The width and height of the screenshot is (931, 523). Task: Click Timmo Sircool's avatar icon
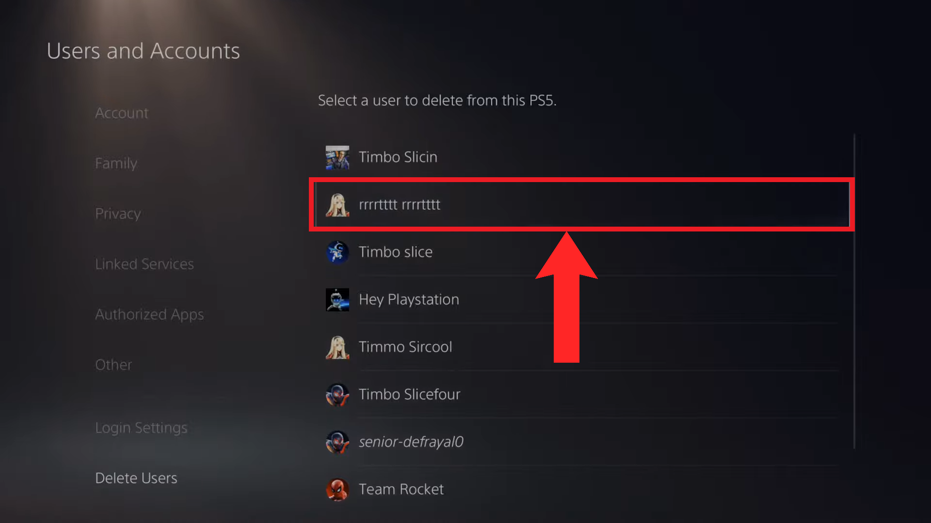coord(337,347)
